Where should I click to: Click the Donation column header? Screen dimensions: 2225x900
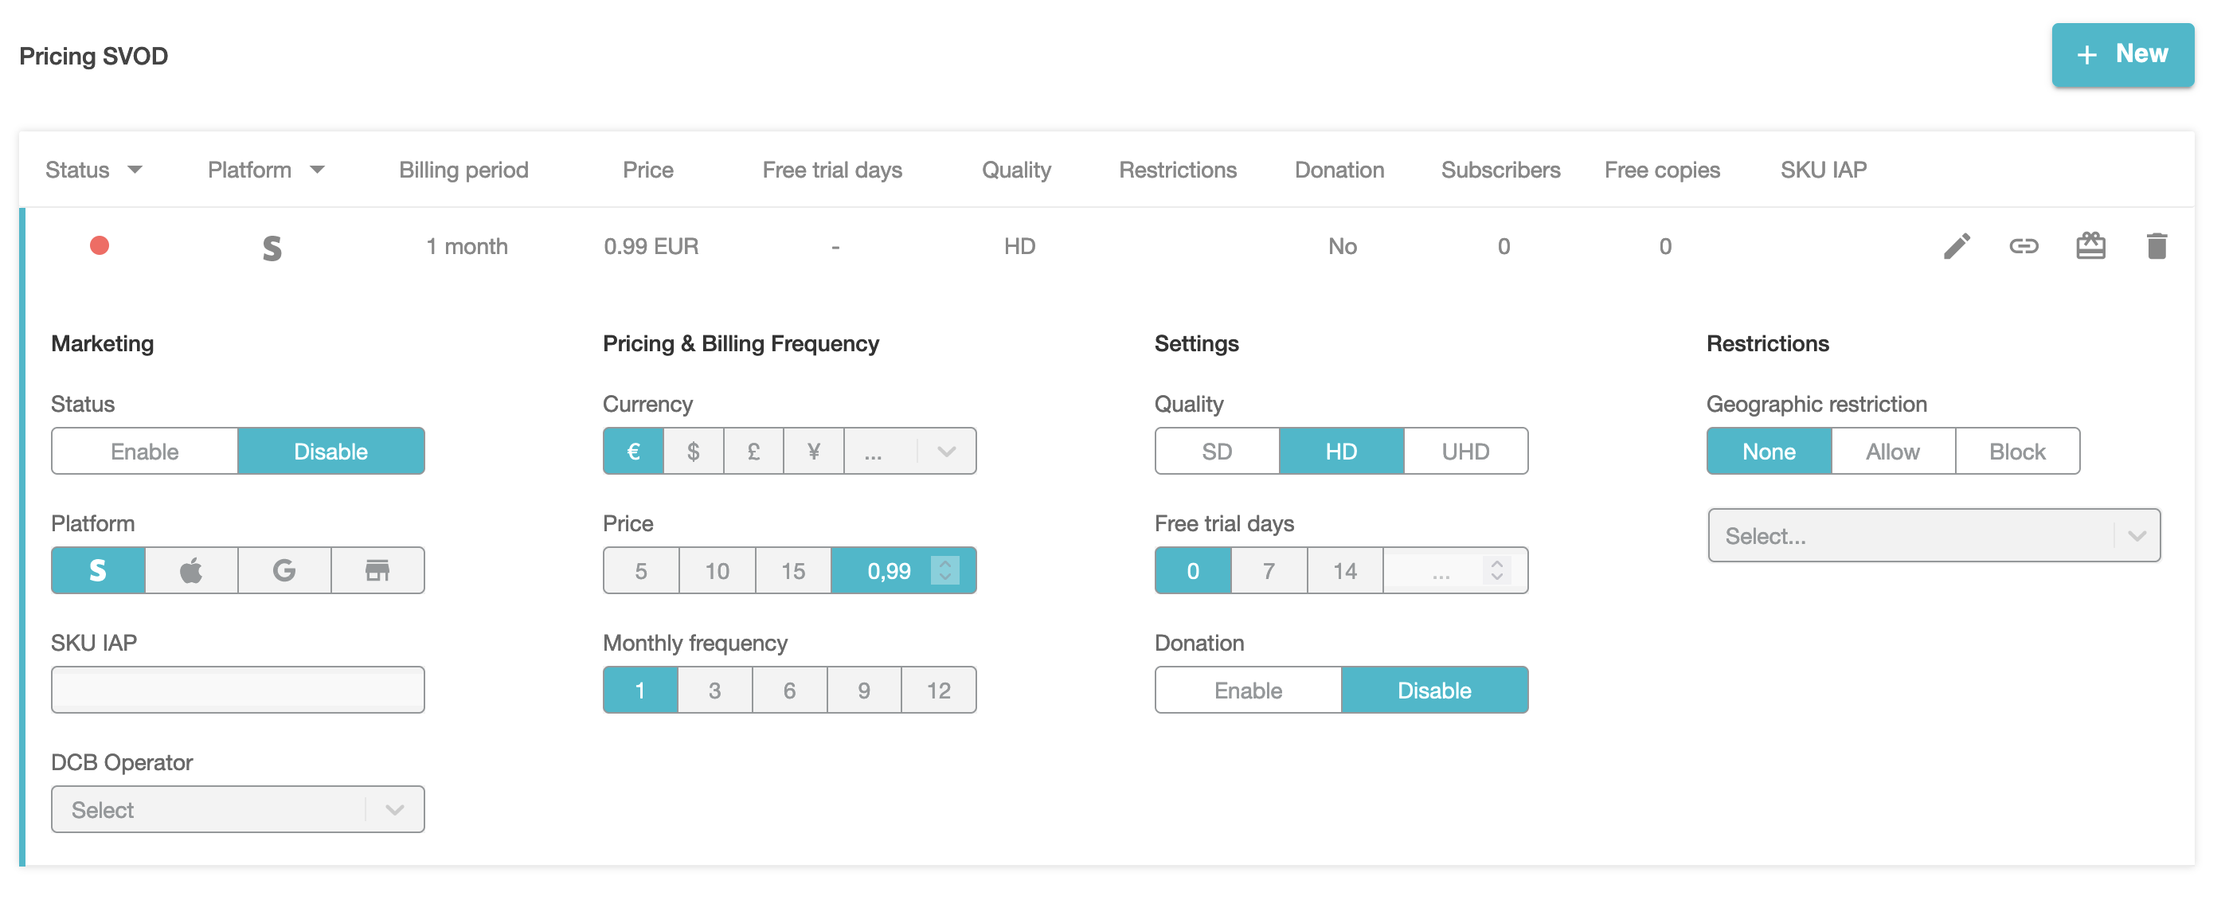[1339, 170]
